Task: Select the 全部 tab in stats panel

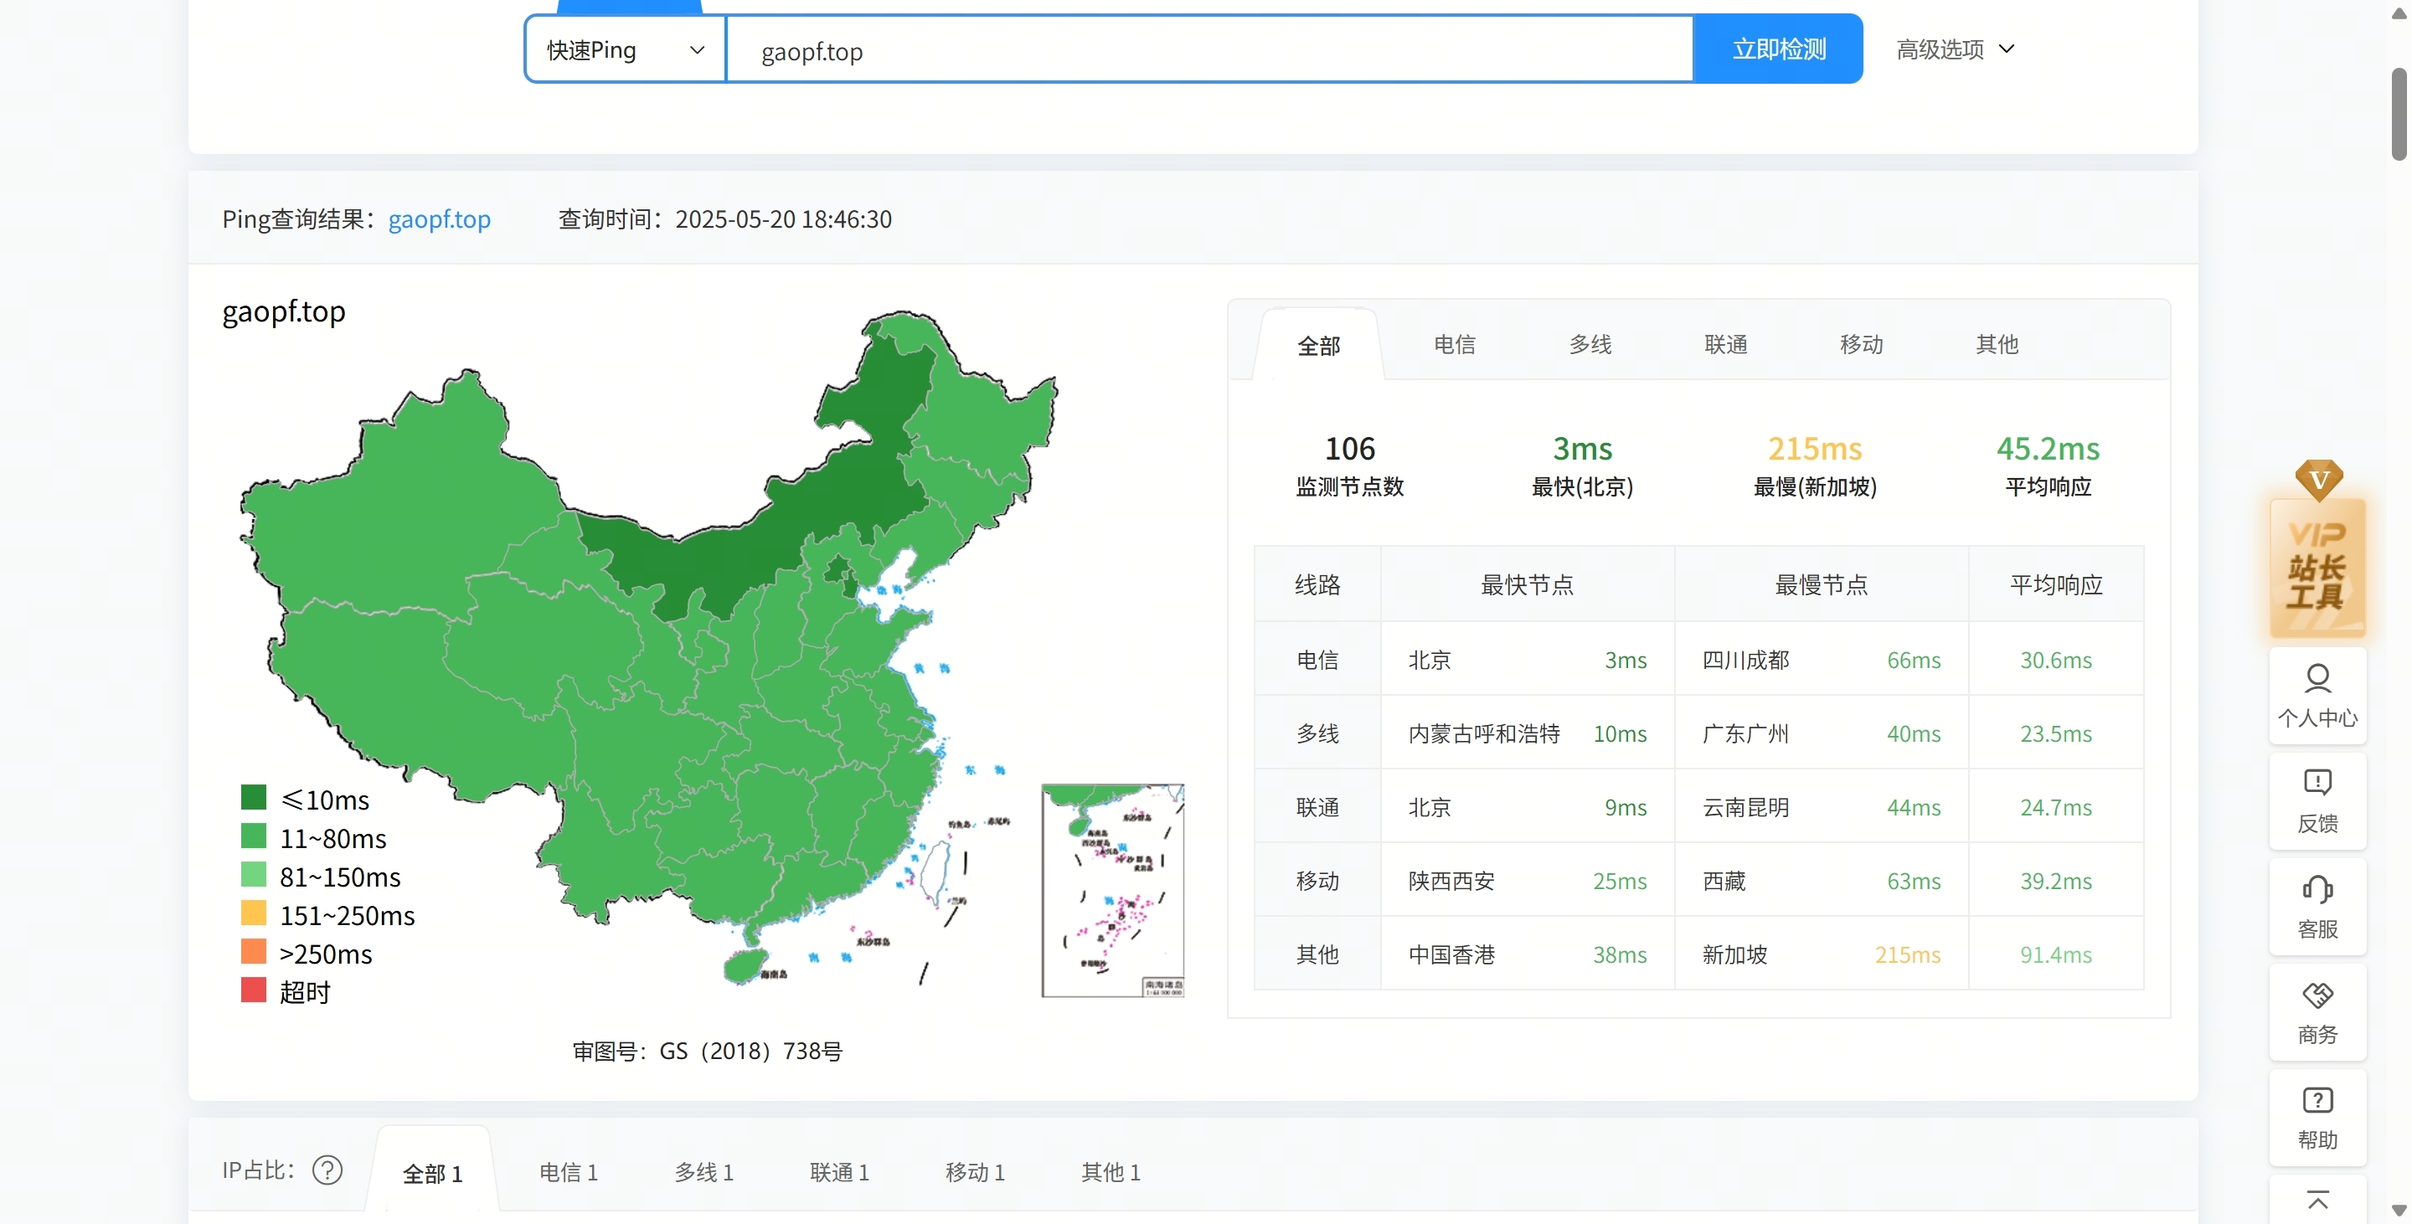Action: [x=1318, y=345]
